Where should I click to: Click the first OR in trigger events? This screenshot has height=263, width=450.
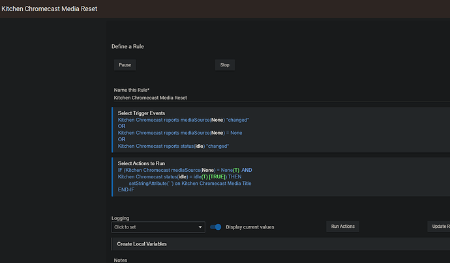tap(122, 126)
